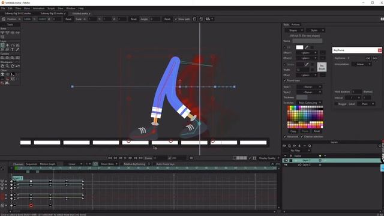Open the Scripts menu

click(51, 8)
